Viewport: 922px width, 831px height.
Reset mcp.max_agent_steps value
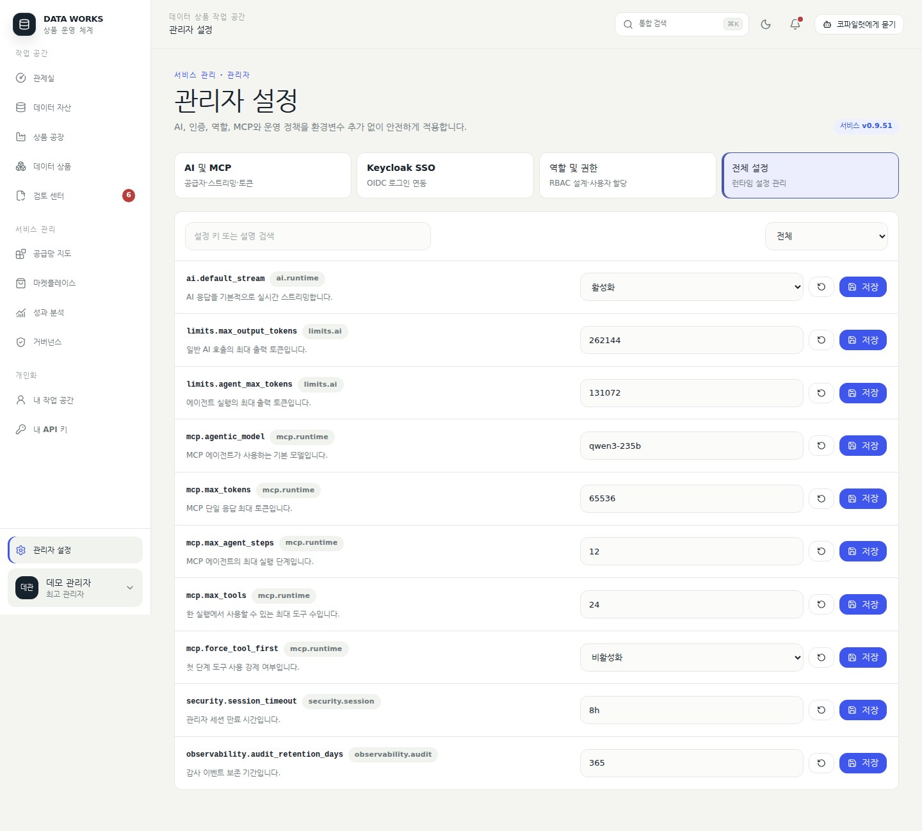(x=821, y=551)
